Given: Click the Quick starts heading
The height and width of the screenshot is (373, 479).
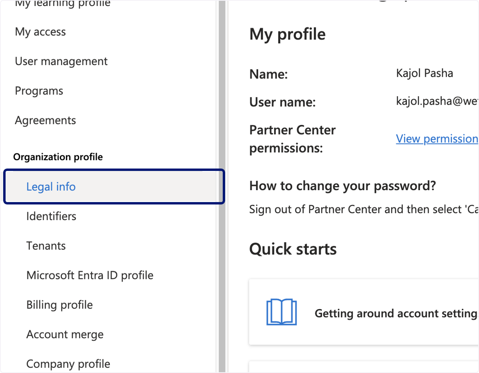Looking at the screenshot, I should click(x=293, y=249).
